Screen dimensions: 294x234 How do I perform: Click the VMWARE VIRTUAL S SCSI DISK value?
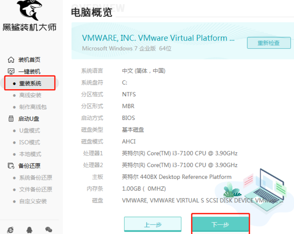coord(202,200)
